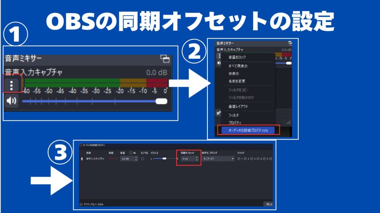Toggle the volume % checkbox

pyautogui.click(x=131, y=153)
